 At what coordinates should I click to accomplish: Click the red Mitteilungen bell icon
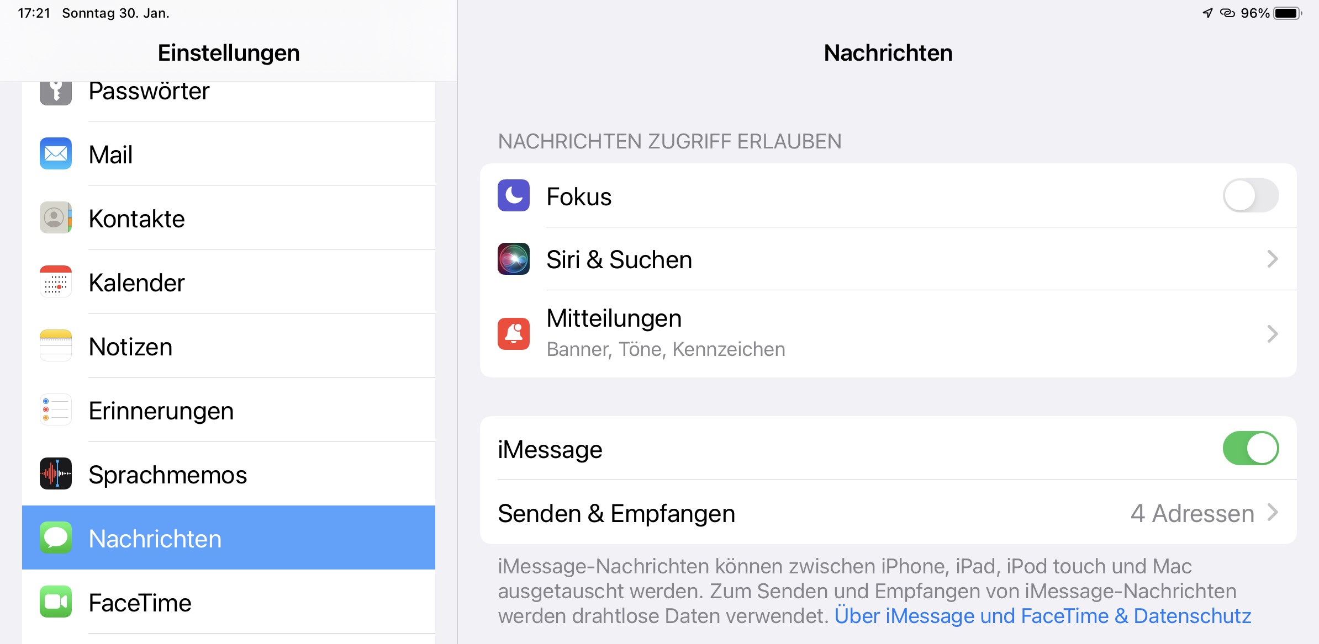tap(514, 334)
